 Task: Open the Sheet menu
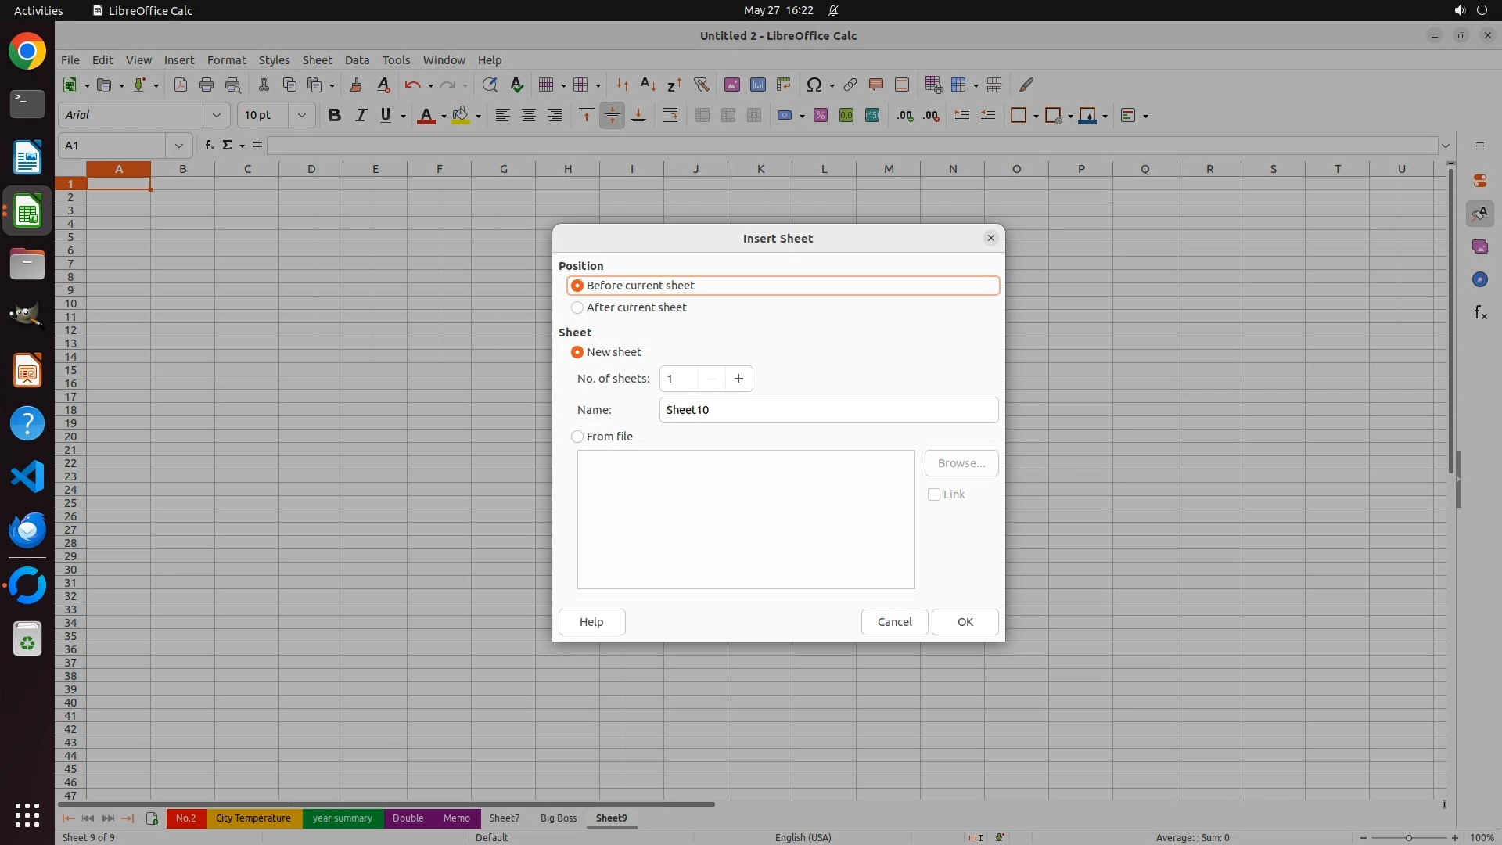click(x=317, y=60)
